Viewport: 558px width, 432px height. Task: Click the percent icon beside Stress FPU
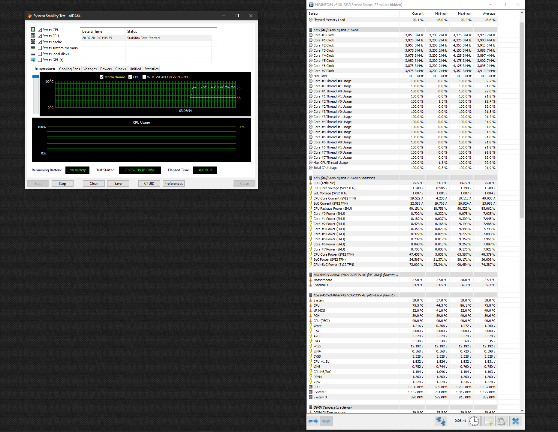click(33, 36)
